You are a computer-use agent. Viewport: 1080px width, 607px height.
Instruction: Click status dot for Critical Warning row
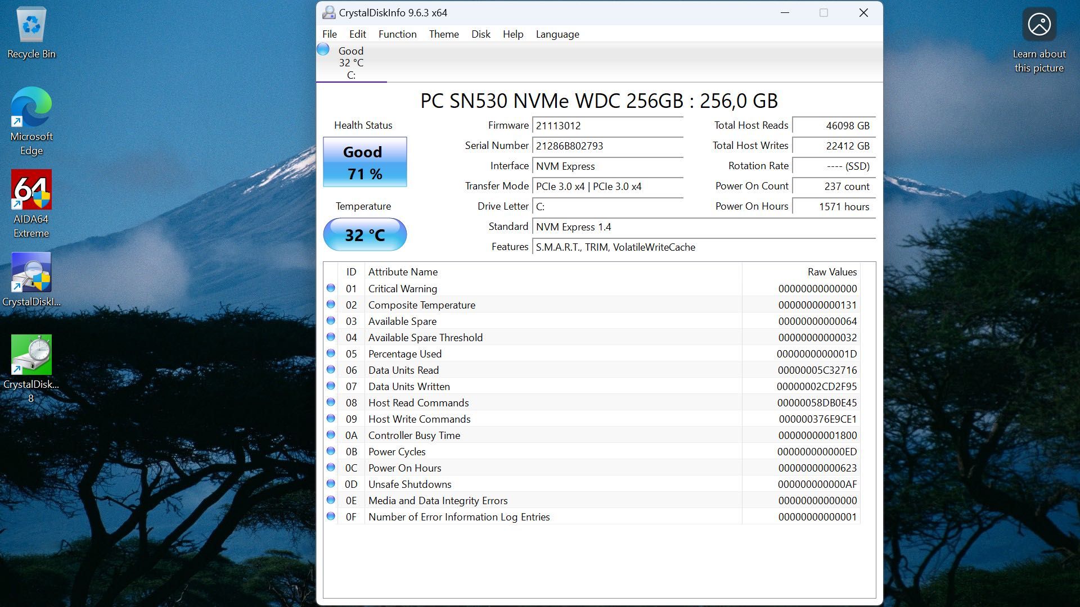tap(331, 288)
